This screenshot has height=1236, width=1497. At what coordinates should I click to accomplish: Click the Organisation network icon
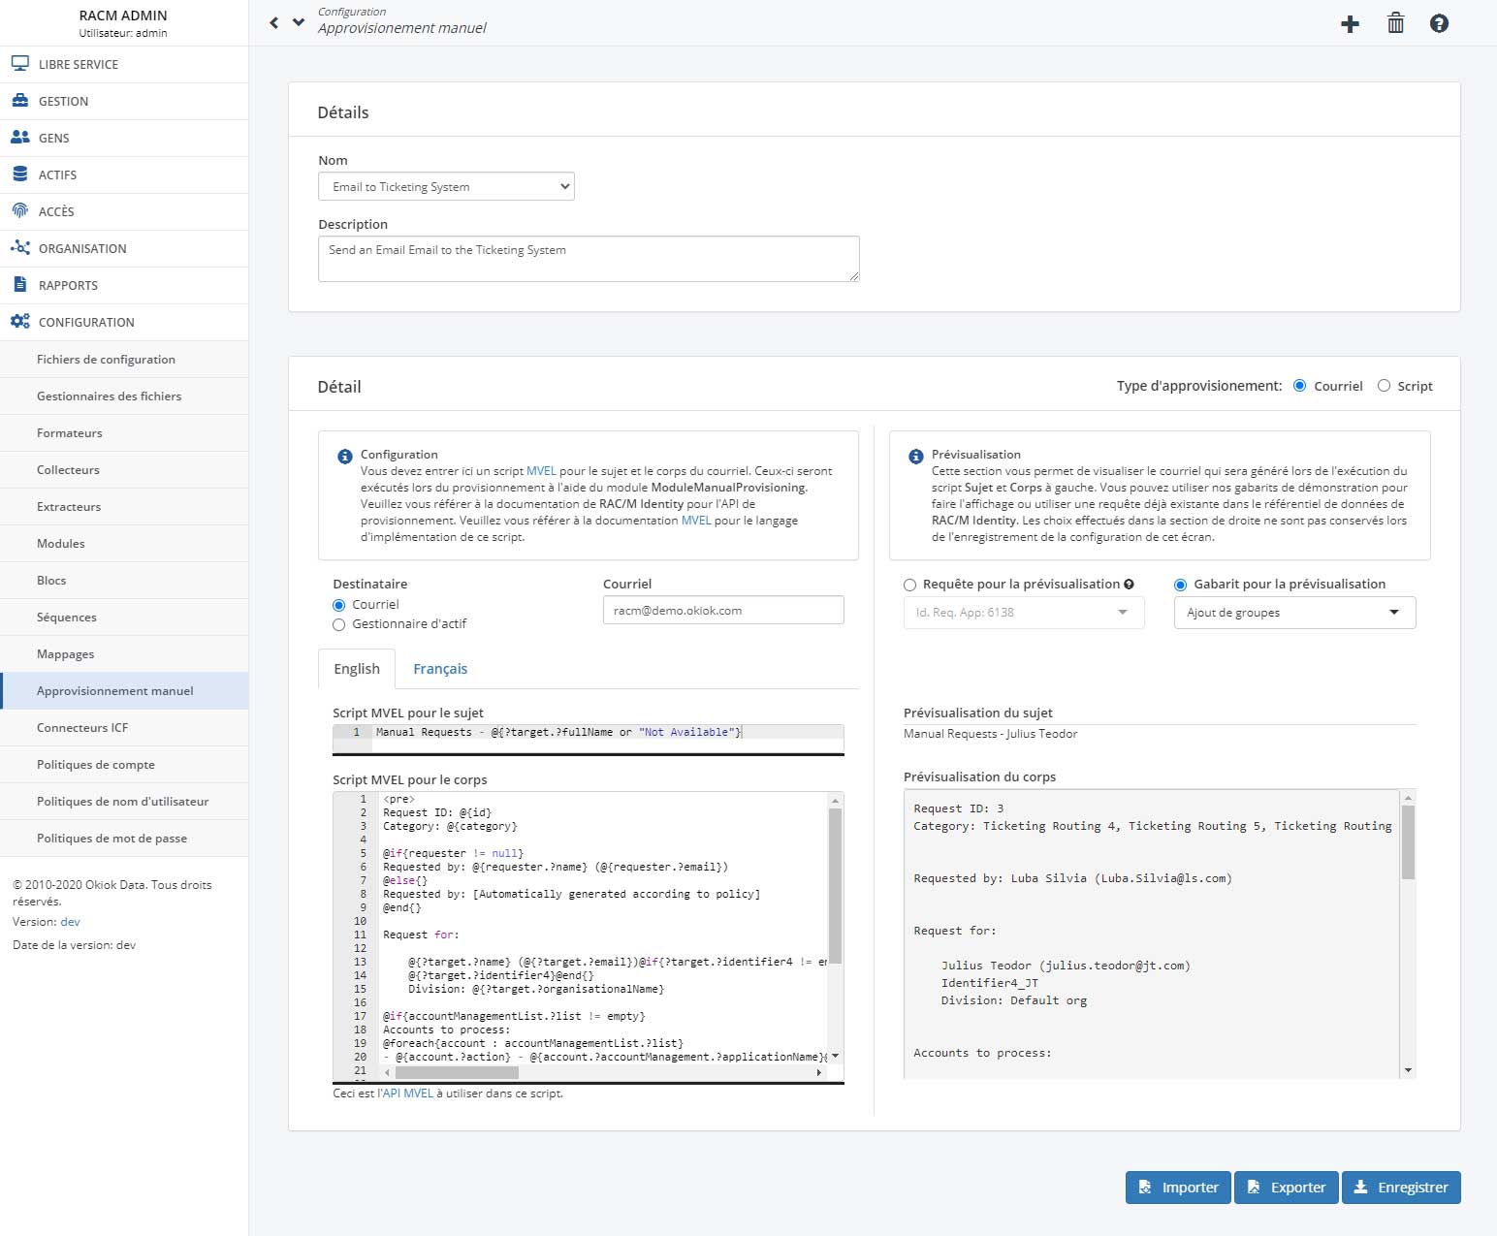click(x=19, y=248)
